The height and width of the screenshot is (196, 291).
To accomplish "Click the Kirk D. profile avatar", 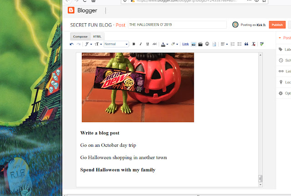I will click(235, 25).
